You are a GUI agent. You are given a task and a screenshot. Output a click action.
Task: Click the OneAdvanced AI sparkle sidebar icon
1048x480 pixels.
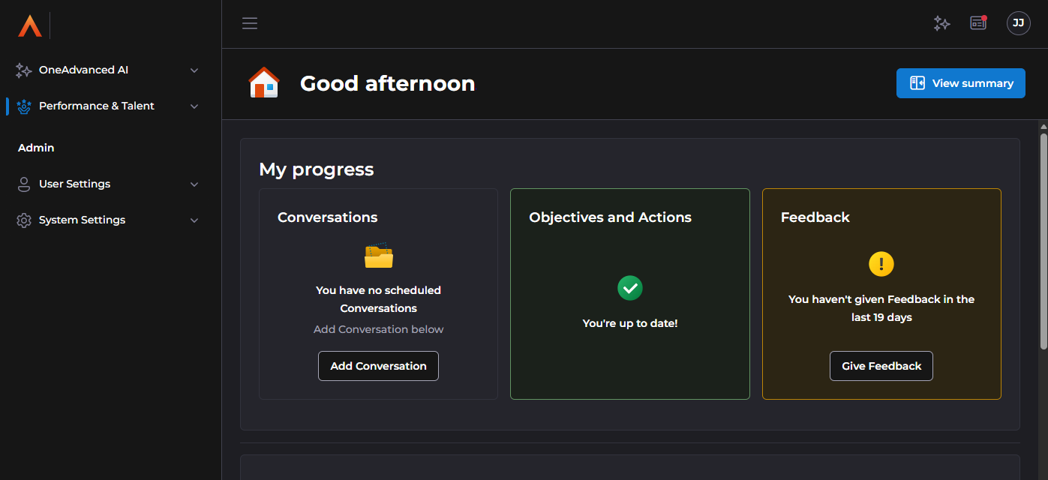pyautogui.click(x=24, y=70)
